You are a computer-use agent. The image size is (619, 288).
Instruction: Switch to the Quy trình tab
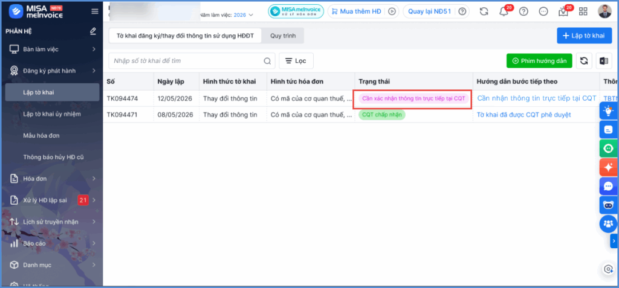283,36
